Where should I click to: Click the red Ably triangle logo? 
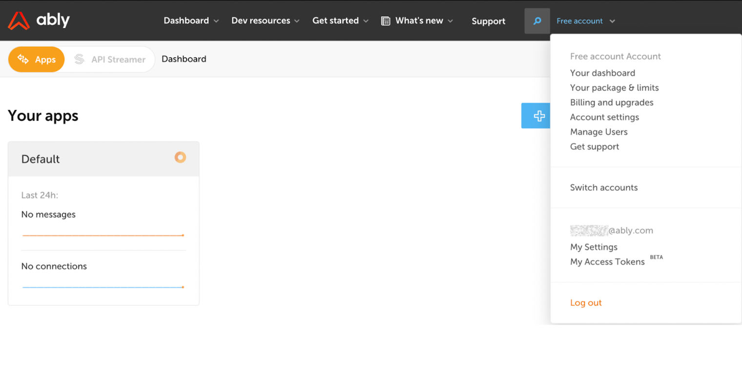click(x=19, y=21)
